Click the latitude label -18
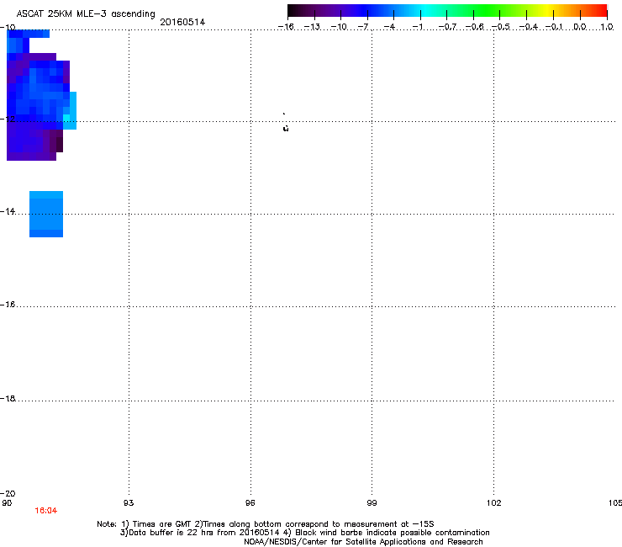This screenshot has height=547, width=622. point(8,398)
